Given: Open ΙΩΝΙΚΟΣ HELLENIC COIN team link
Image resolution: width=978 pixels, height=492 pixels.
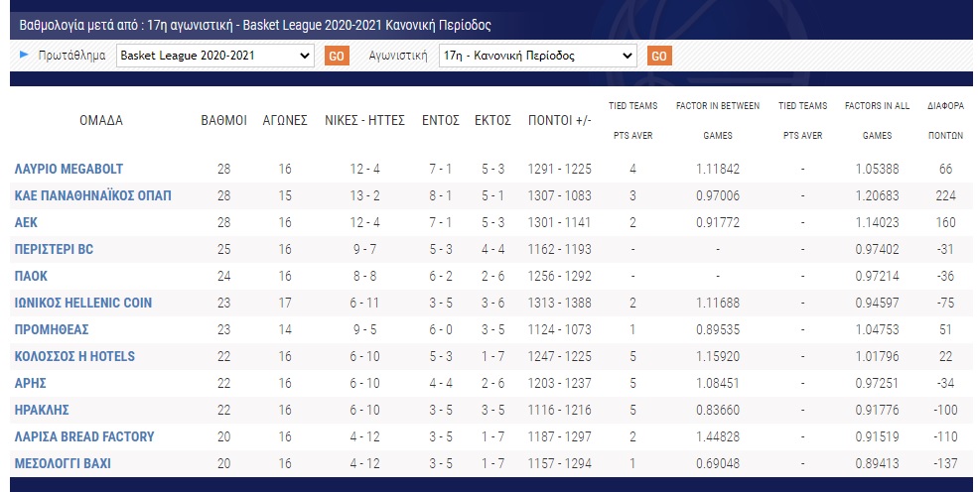Looking at the screenshot, I should [x=83, y=303].
